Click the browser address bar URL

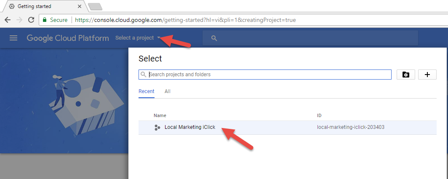tap(185, 20)
